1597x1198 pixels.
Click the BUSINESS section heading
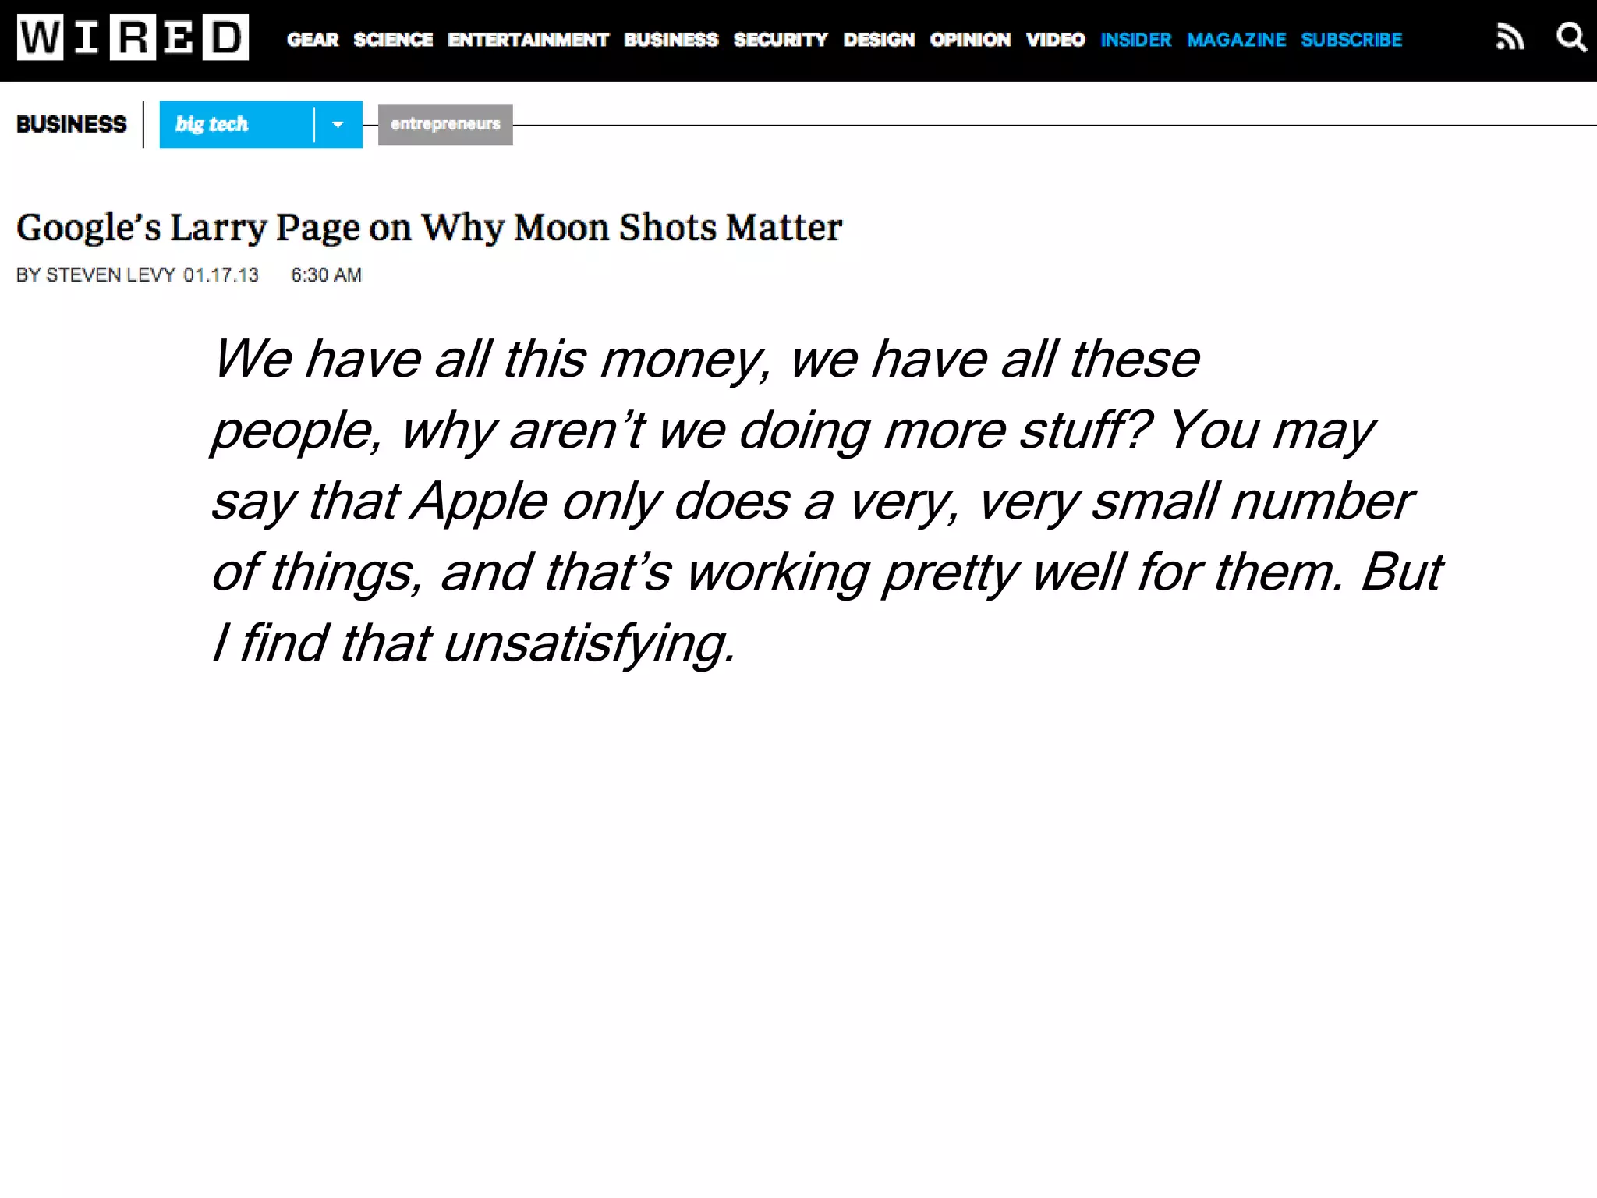(71, 125)
